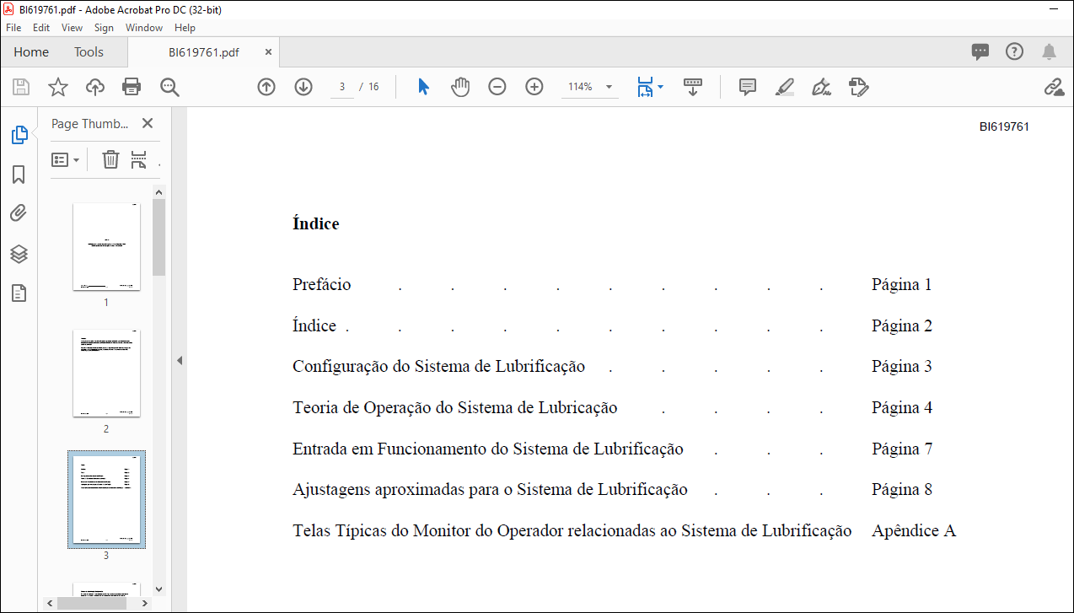
Task: Click the Save file icon
Action: pos(20,87)
